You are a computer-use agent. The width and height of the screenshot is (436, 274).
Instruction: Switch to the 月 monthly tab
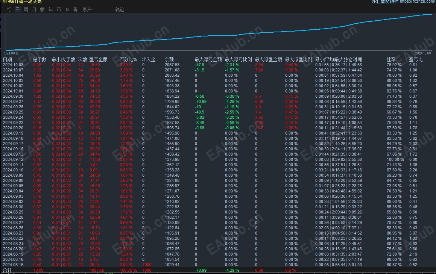click(34, 9)
